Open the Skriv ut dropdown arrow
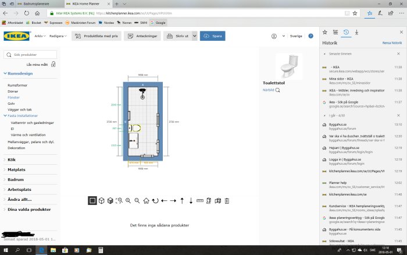This screenshot has width=407, height=255. (x=195, y=36)
